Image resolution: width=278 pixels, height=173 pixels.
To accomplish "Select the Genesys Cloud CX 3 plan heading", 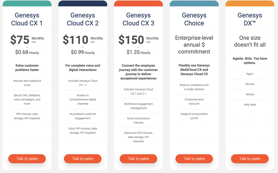I will (138, 19).
